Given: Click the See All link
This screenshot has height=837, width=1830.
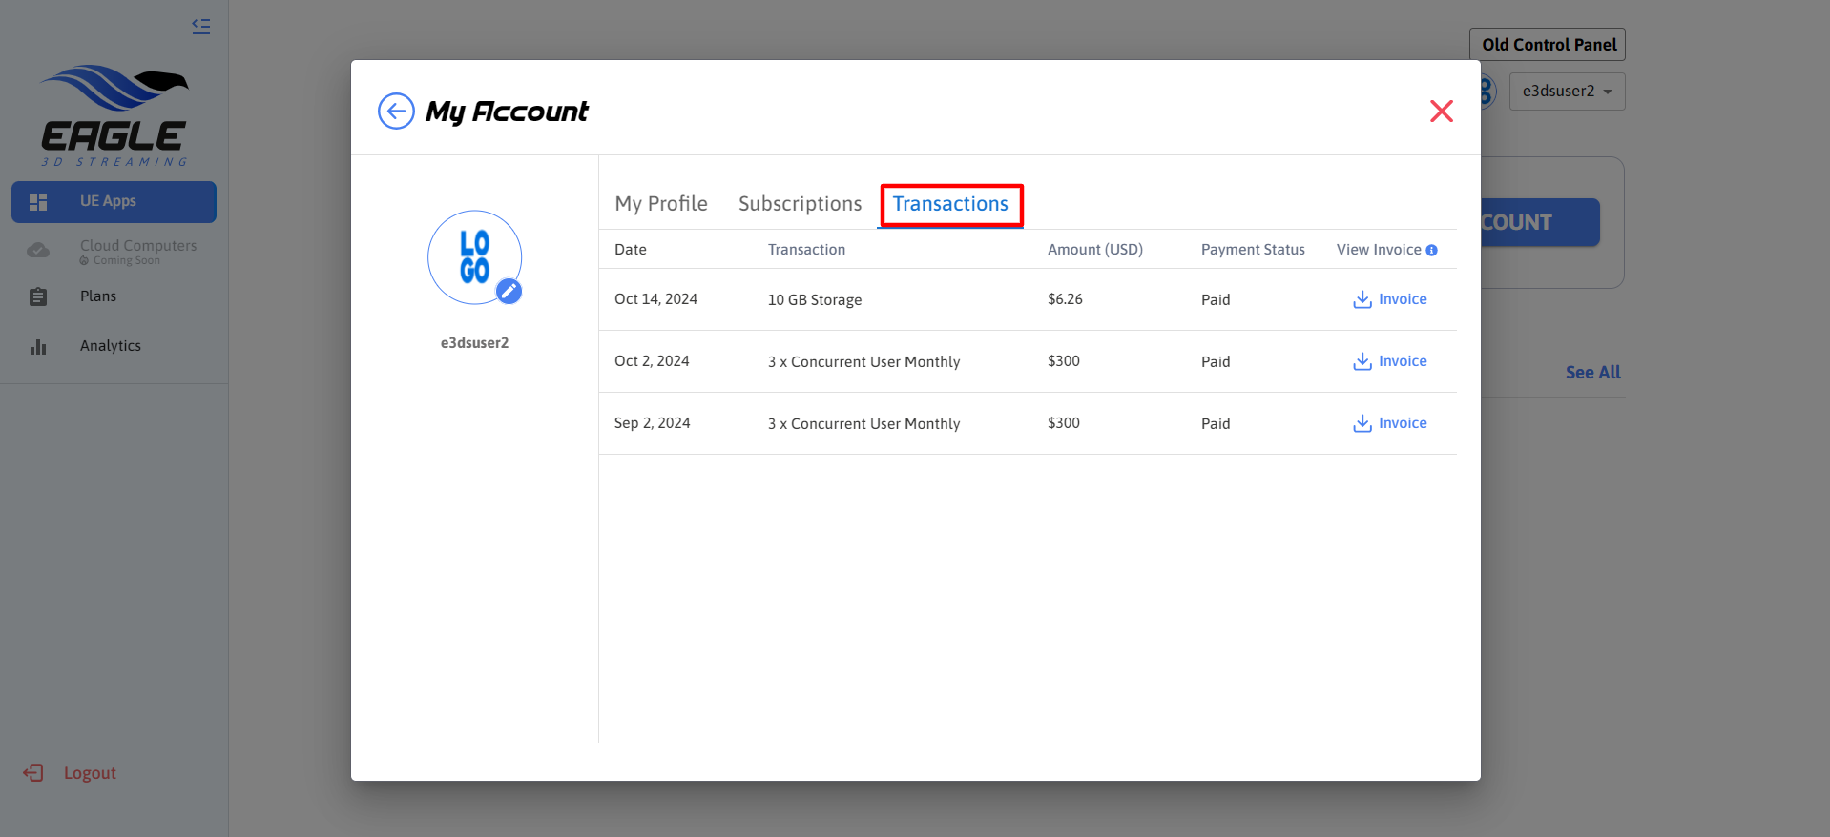Looking at the screenshot, I should [1592, 373].
